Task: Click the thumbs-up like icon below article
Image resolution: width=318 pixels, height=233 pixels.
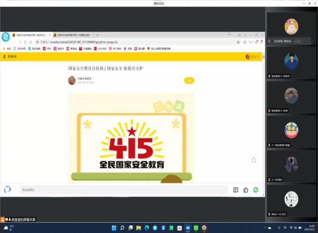Action: (x=246, y=190)
